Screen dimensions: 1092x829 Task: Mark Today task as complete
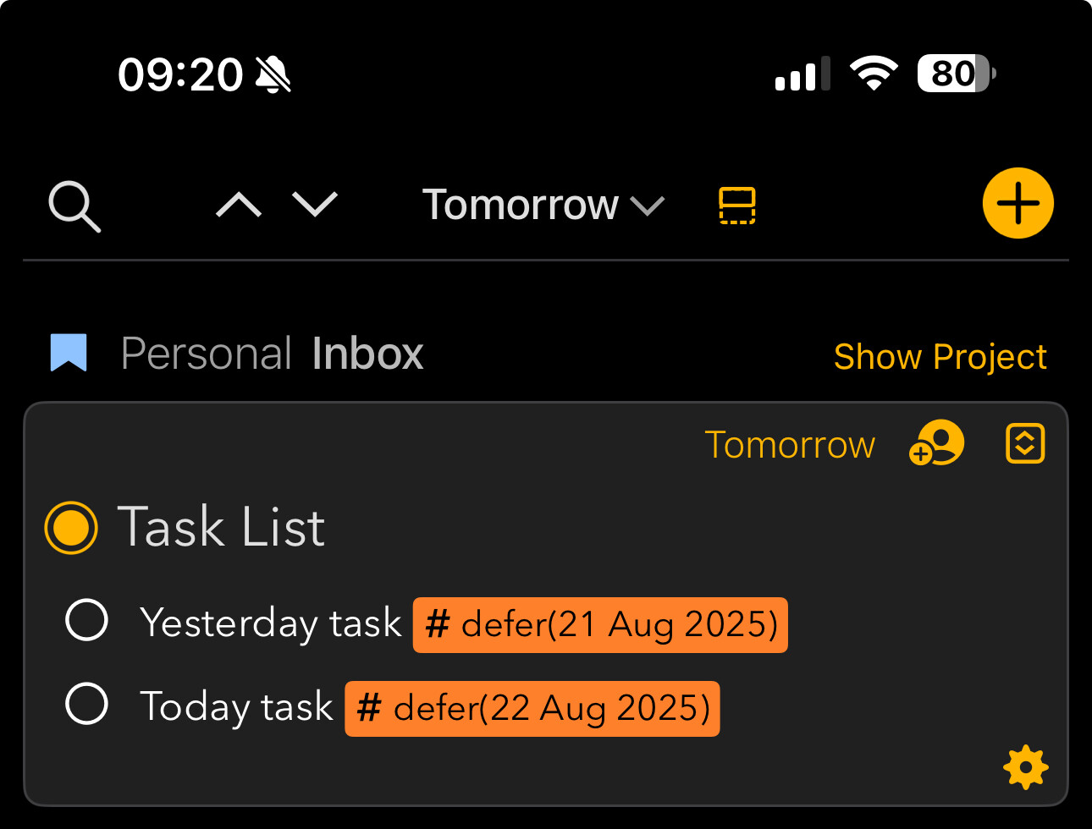[87, 704]
